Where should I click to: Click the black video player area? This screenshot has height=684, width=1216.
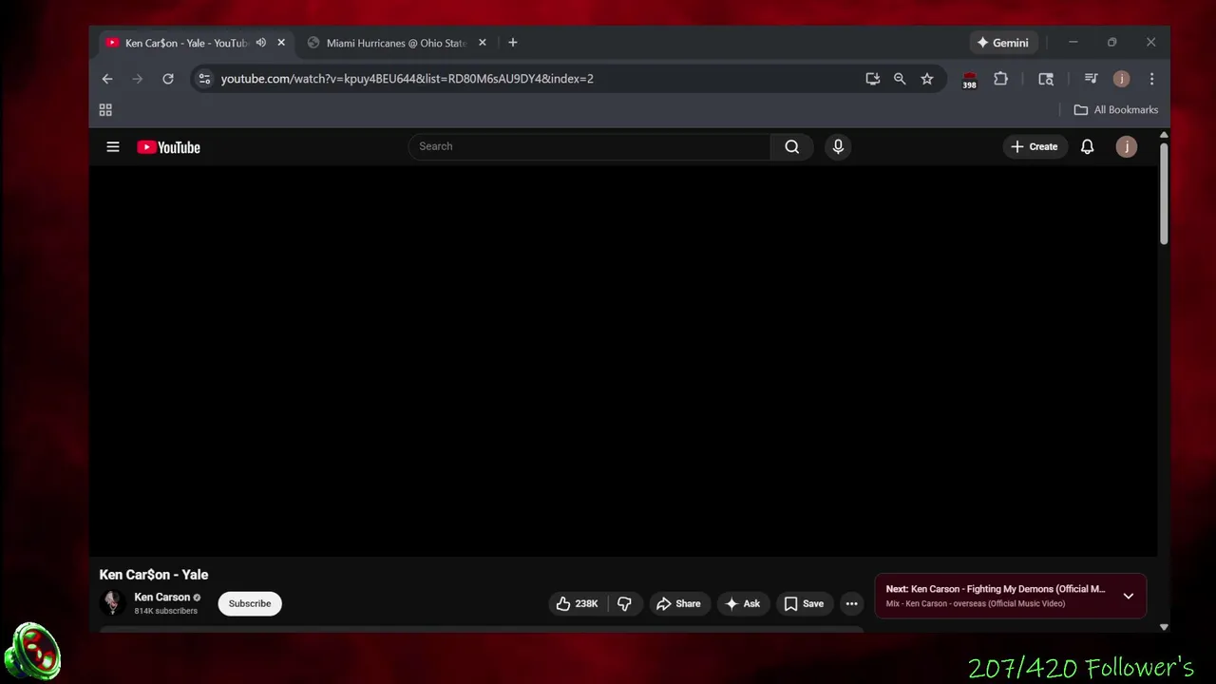(623, 362)
